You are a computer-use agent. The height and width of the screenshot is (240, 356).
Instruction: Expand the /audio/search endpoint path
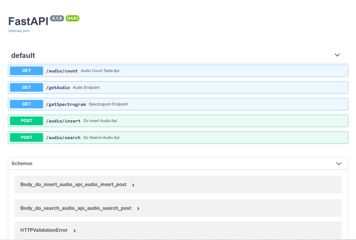[63, 138]
